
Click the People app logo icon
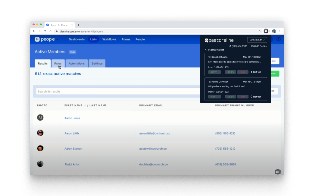37,39
